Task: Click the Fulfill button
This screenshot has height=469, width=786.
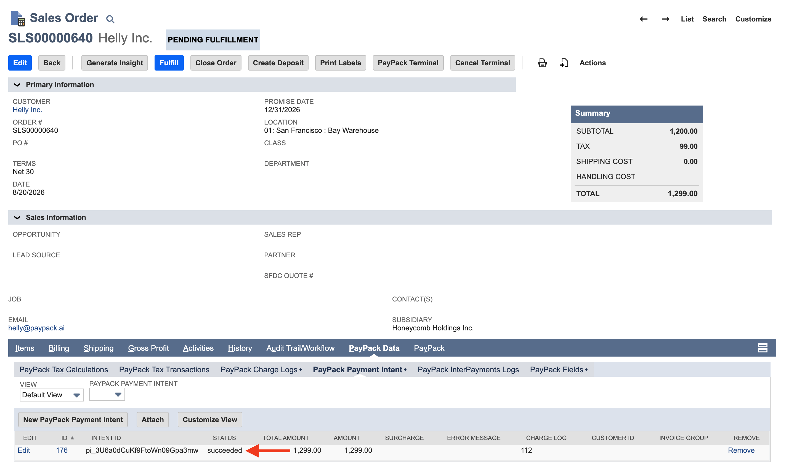Action: (x=169, y=63)
